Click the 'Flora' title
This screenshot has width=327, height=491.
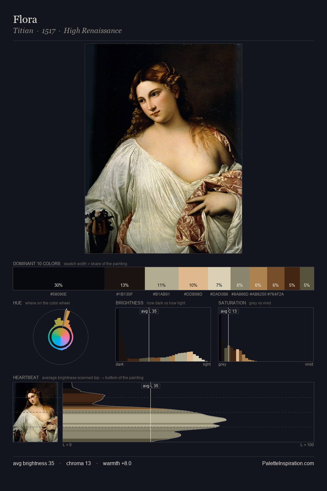pyautogui.click(x=25, y=20)
